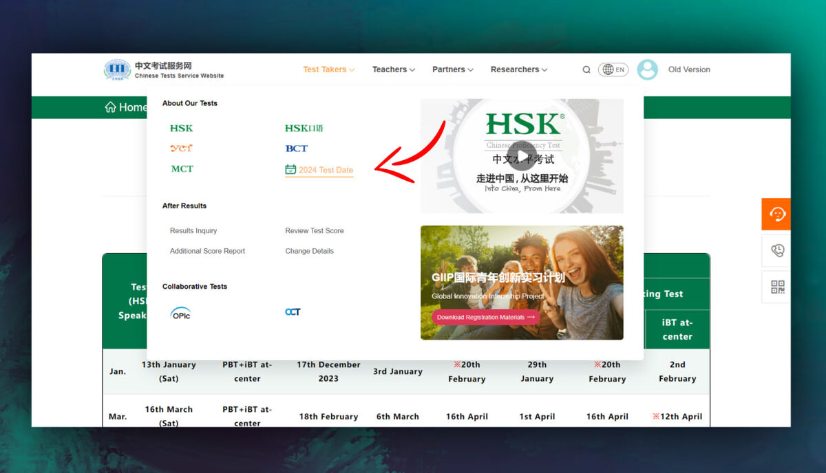Expand the Test Takers dropdown menu
The width and height of the screenshot is (826, 473).
pos(329,69)
